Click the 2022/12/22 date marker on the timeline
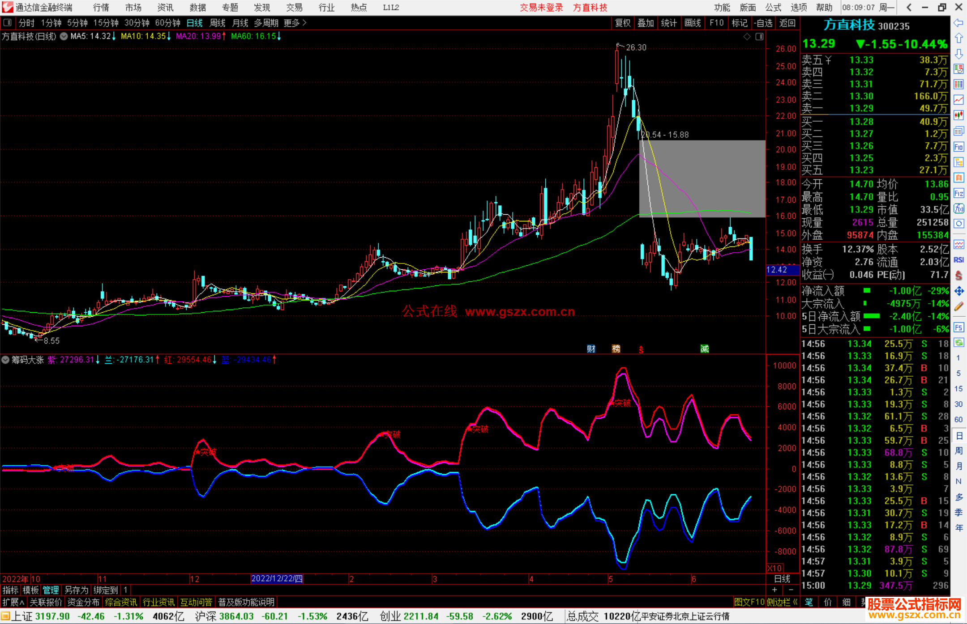The image size is (967, 624). pos(277,578)
